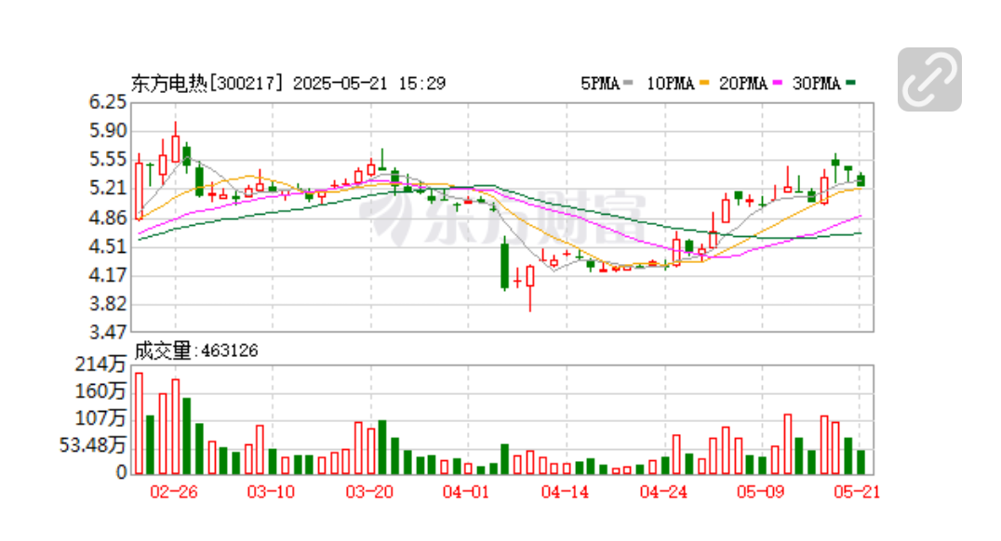Click the timestamp 2025-05-21 15:29
This screenshot has width=1001, height=541.
click(369, 84)
